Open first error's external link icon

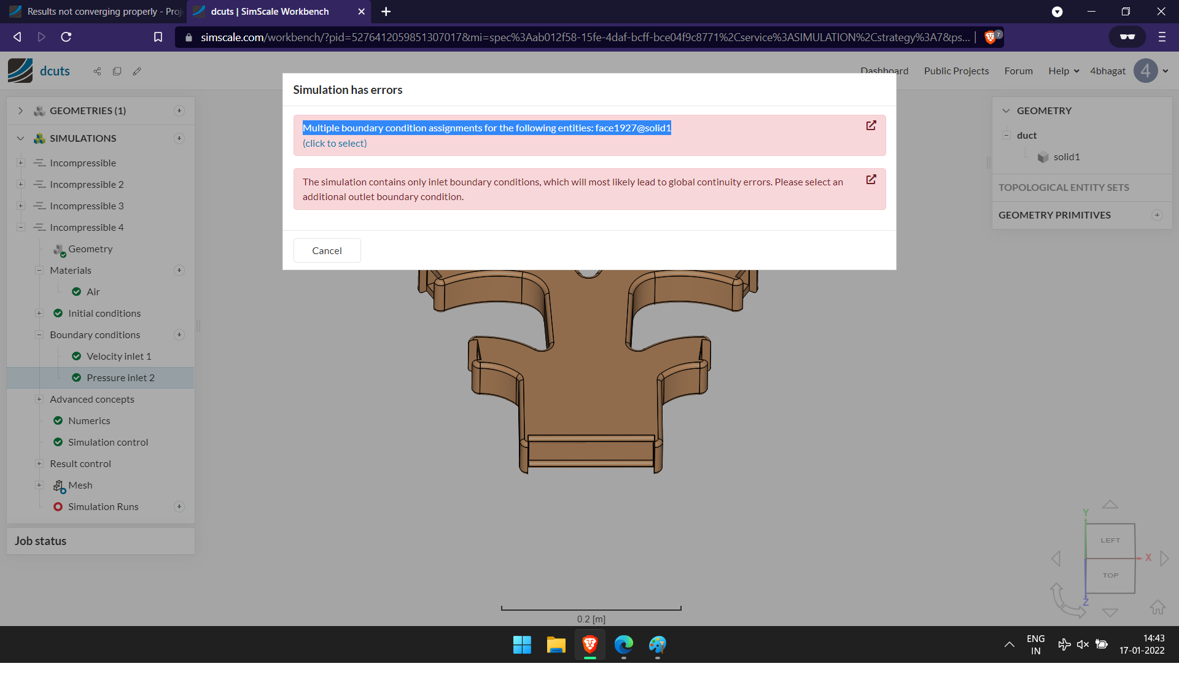[871, 126]
